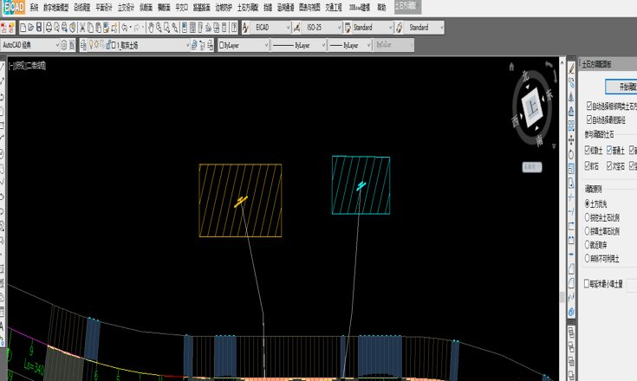Open the 纵断面 menu

coord(146,7)
